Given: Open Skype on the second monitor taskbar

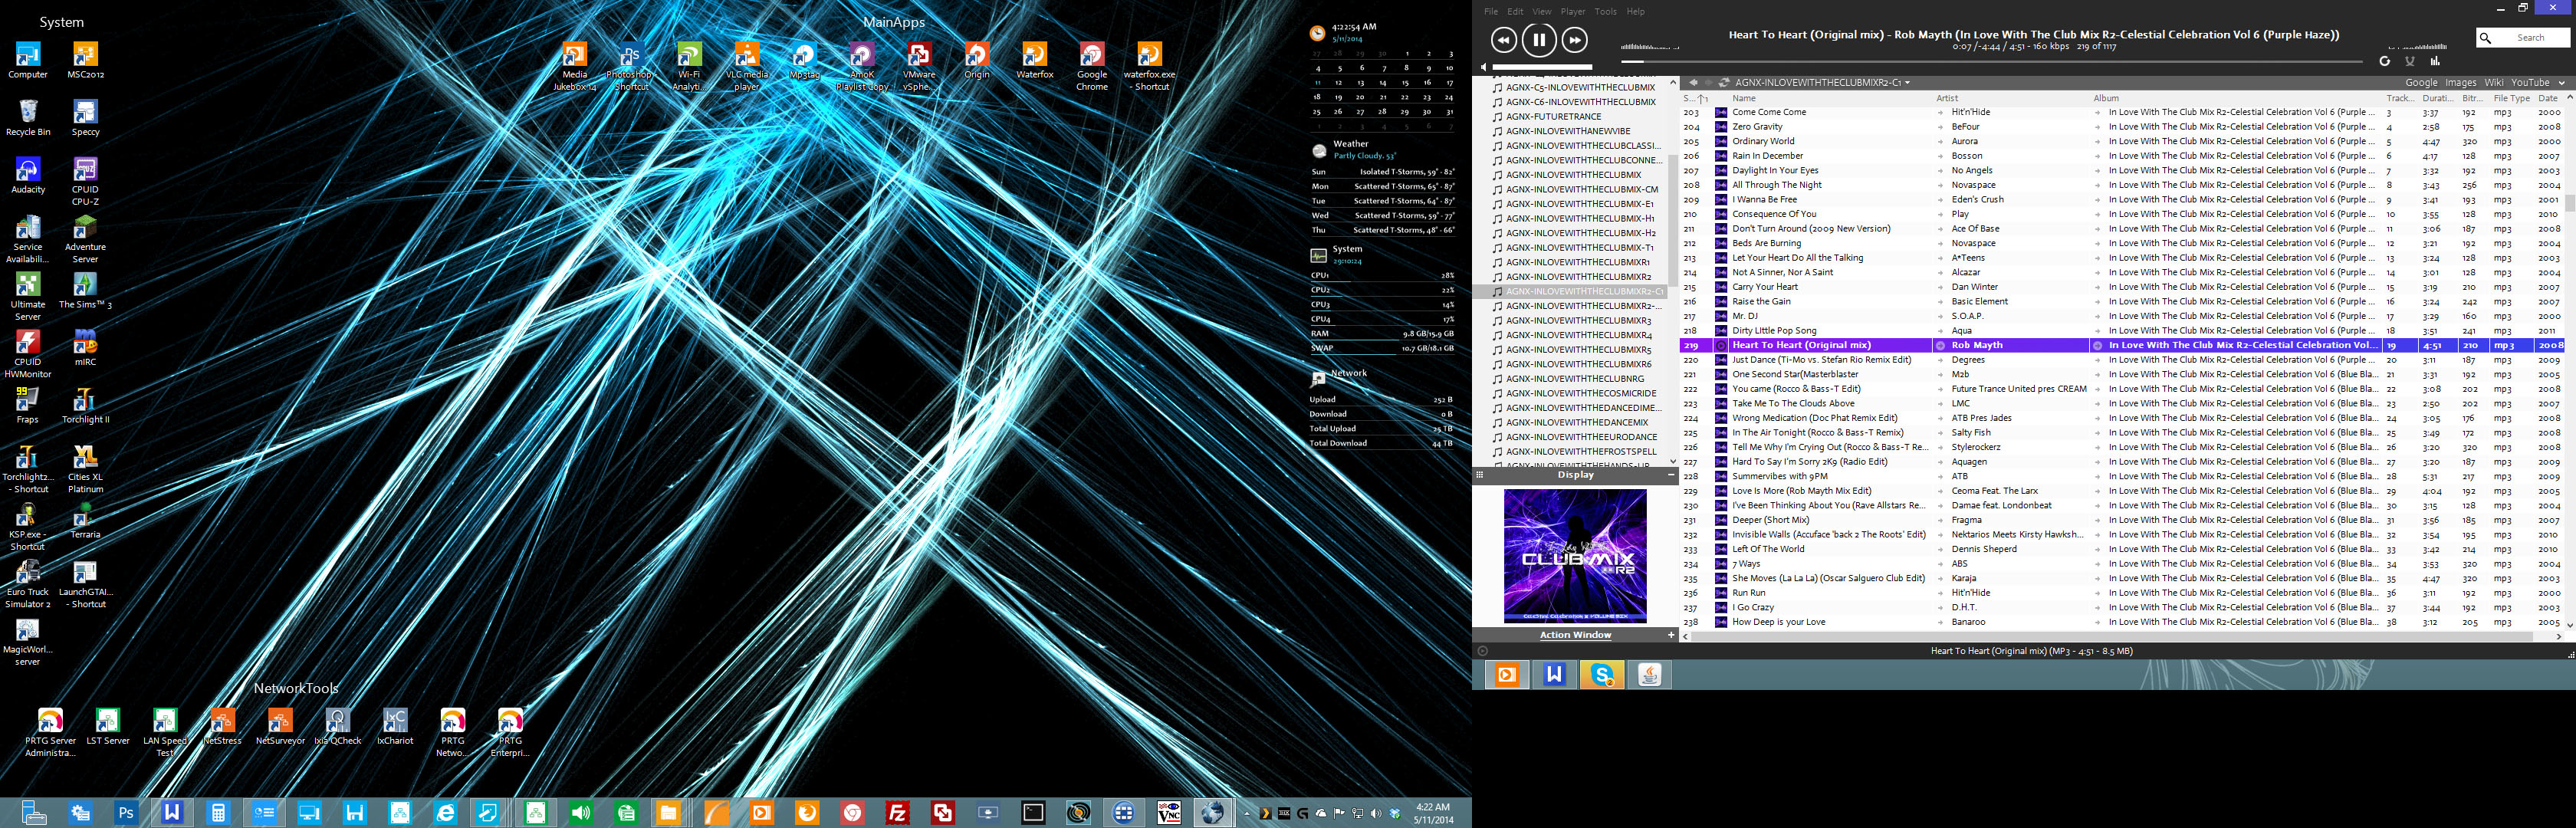Looking at the screenshot, I should pos(1602,675).
